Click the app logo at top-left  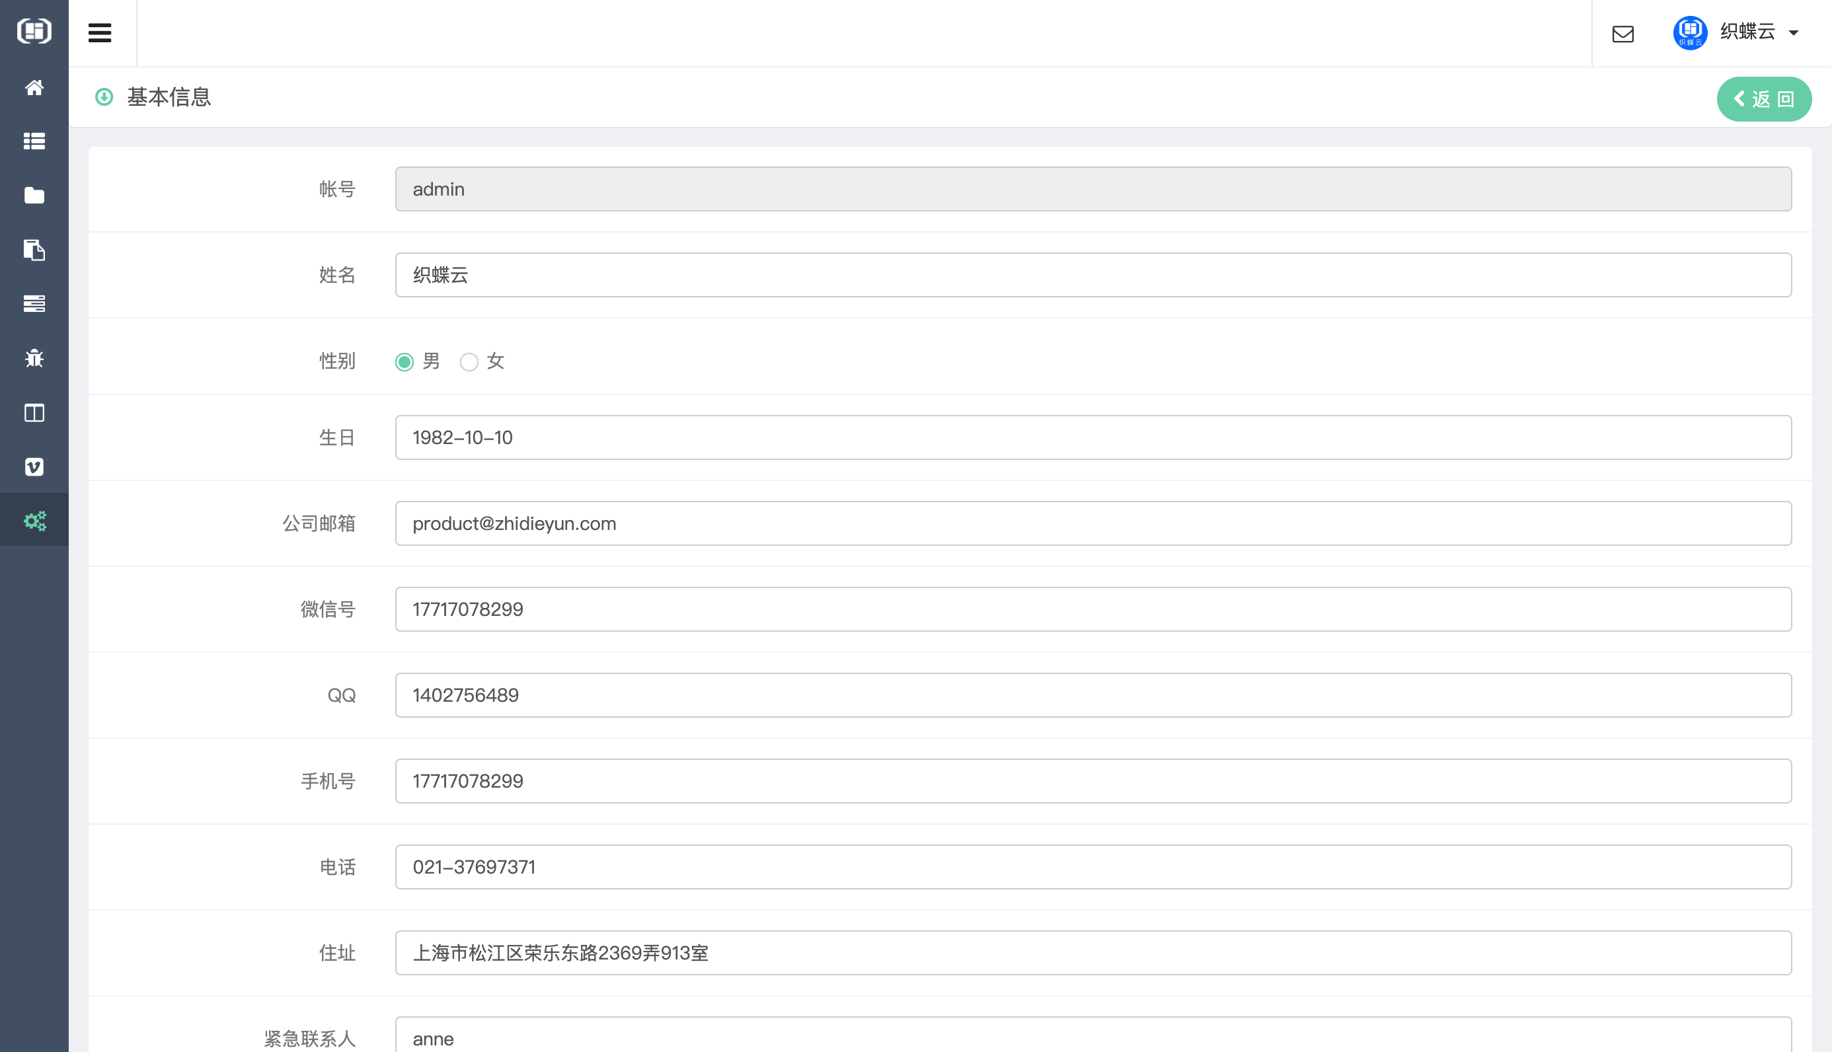pos(34,31)
